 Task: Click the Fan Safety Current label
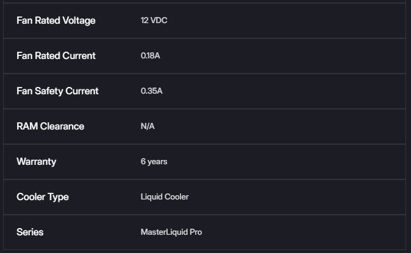57,91
